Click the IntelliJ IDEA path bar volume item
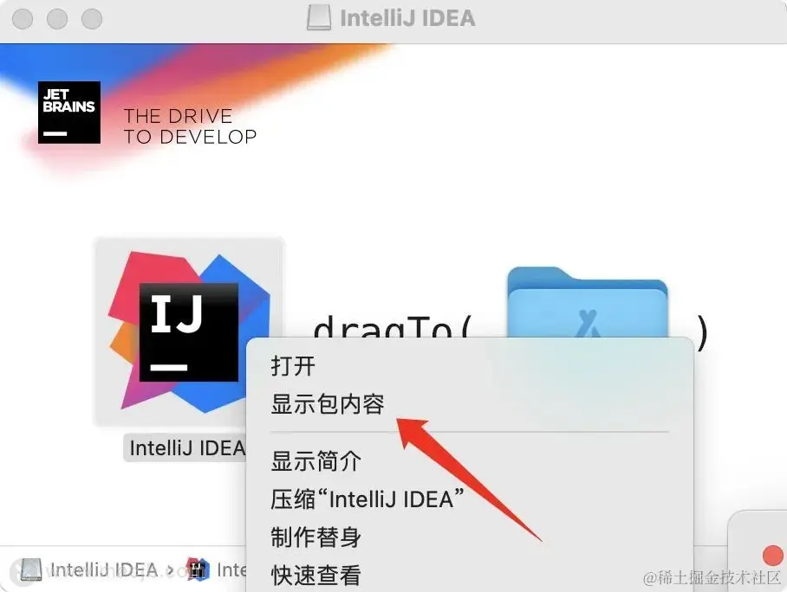The image size is (787, 592). pyautogui.click(x=104, y=570)
